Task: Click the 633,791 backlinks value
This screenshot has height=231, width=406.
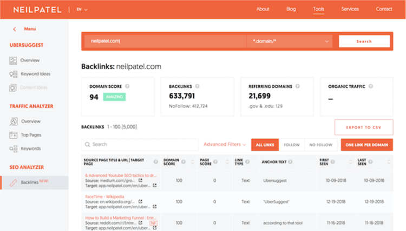Action: tap(182, 96)
